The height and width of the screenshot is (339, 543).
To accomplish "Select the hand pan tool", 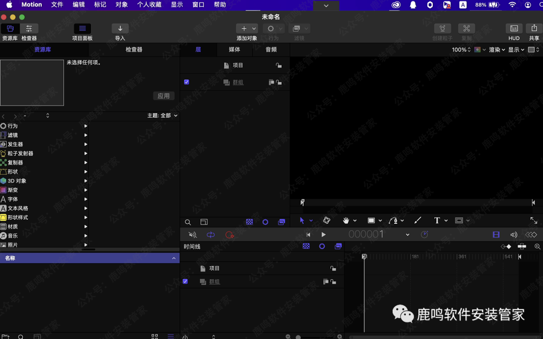I will pos(346,221).
